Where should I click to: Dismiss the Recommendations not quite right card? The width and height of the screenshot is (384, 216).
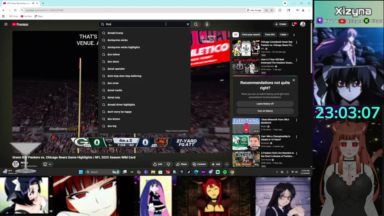(294, 80)
